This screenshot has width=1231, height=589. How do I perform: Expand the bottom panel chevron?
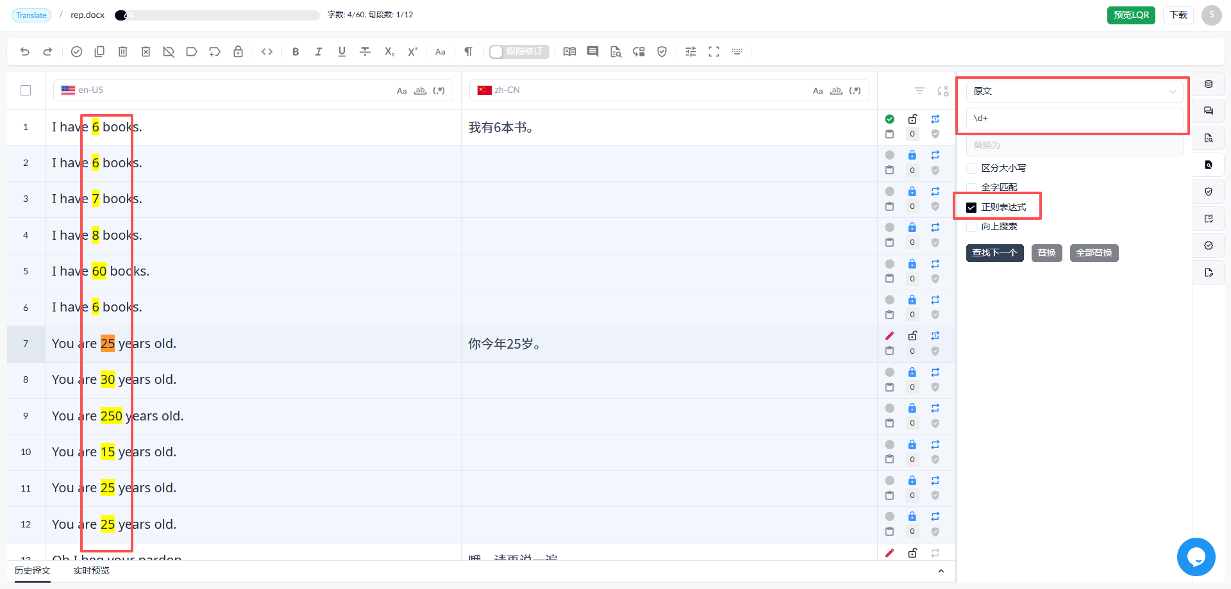pyautogui.click(x=941, y=571)
